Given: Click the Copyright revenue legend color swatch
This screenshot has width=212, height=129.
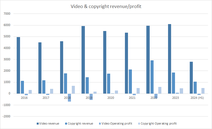Looking at the screenshot, I should pyautogui.click(x=66, y=123).
